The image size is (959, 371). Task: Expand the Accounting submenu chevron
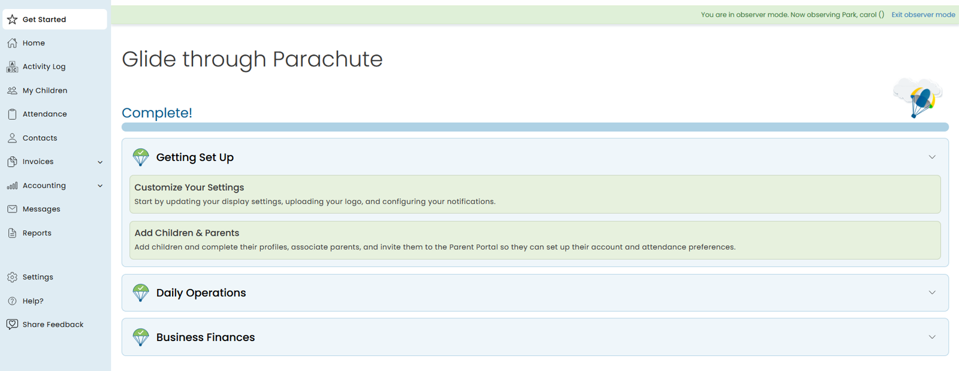(100, 186)
